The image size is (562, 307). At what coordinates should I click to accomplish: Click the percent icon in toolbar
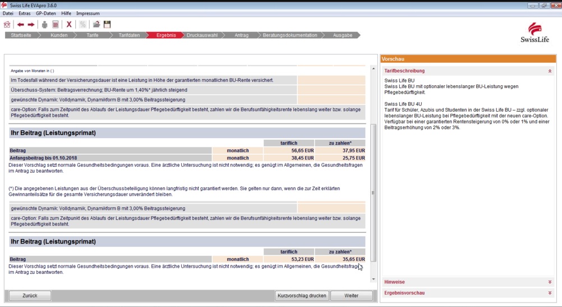click(82, 25)
